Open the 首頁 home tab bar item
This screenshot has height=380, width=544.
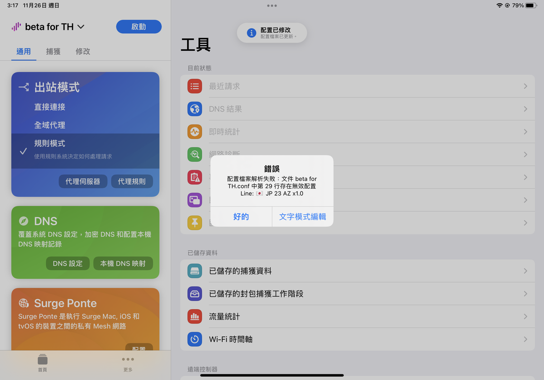click(43, 363)
